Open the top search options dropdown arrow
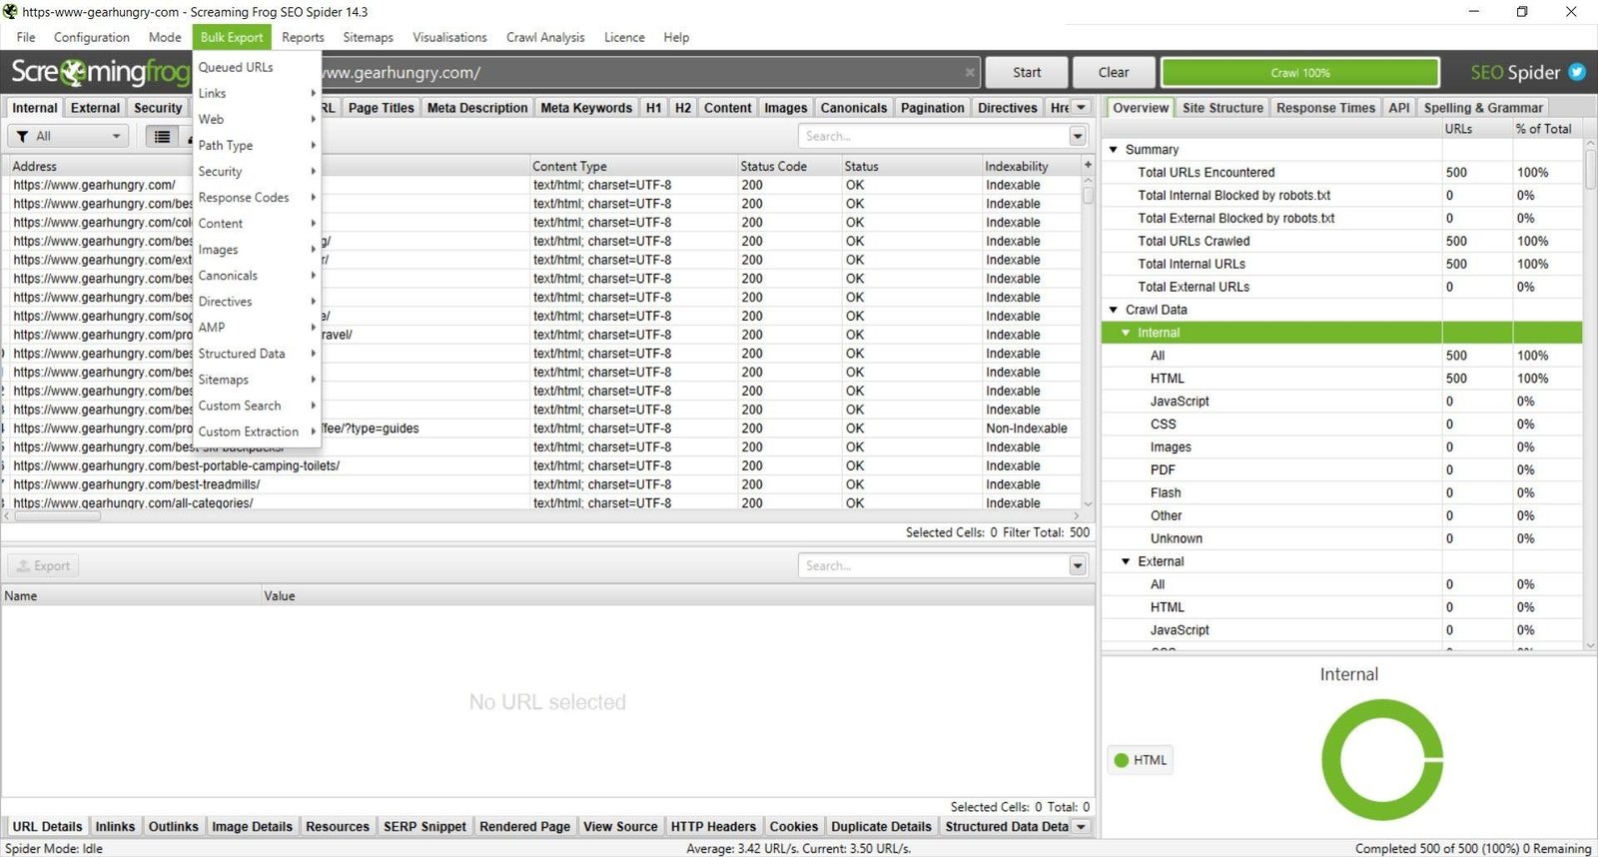 (x=1078, y=136)
